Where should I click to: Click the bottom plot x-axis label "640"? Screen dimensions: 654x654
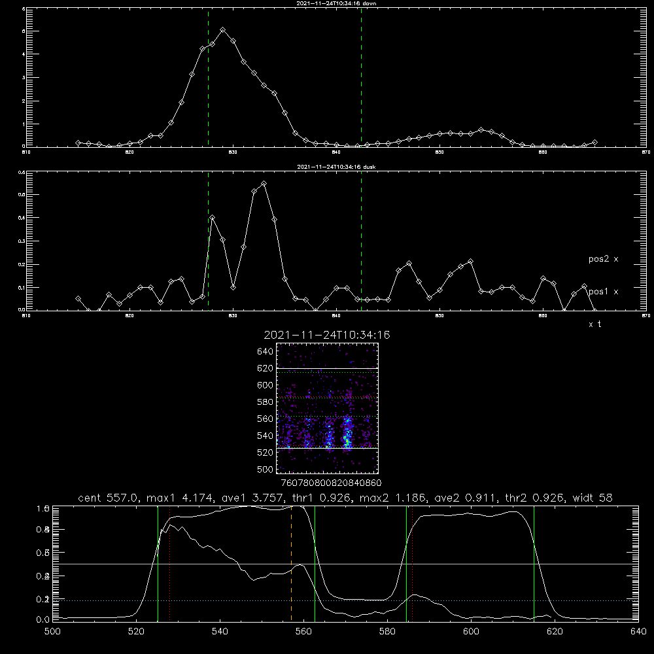tap(638, 632)
